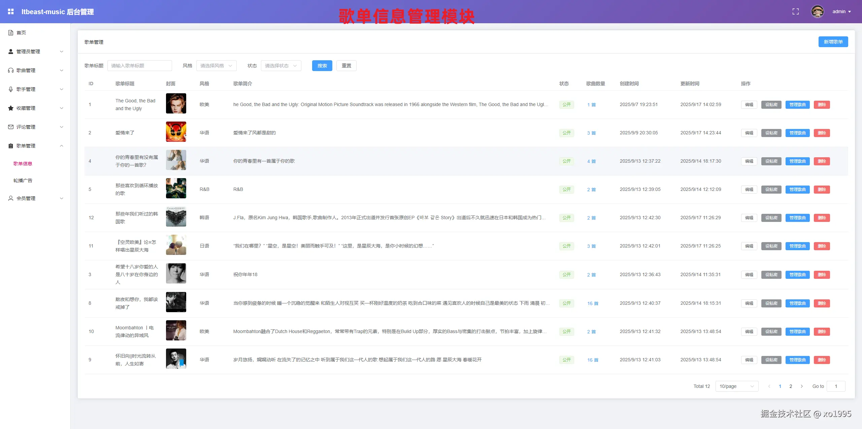The image size is (862, 429).
Task: Click the star icon for 收藏管理
Action: 11,108
